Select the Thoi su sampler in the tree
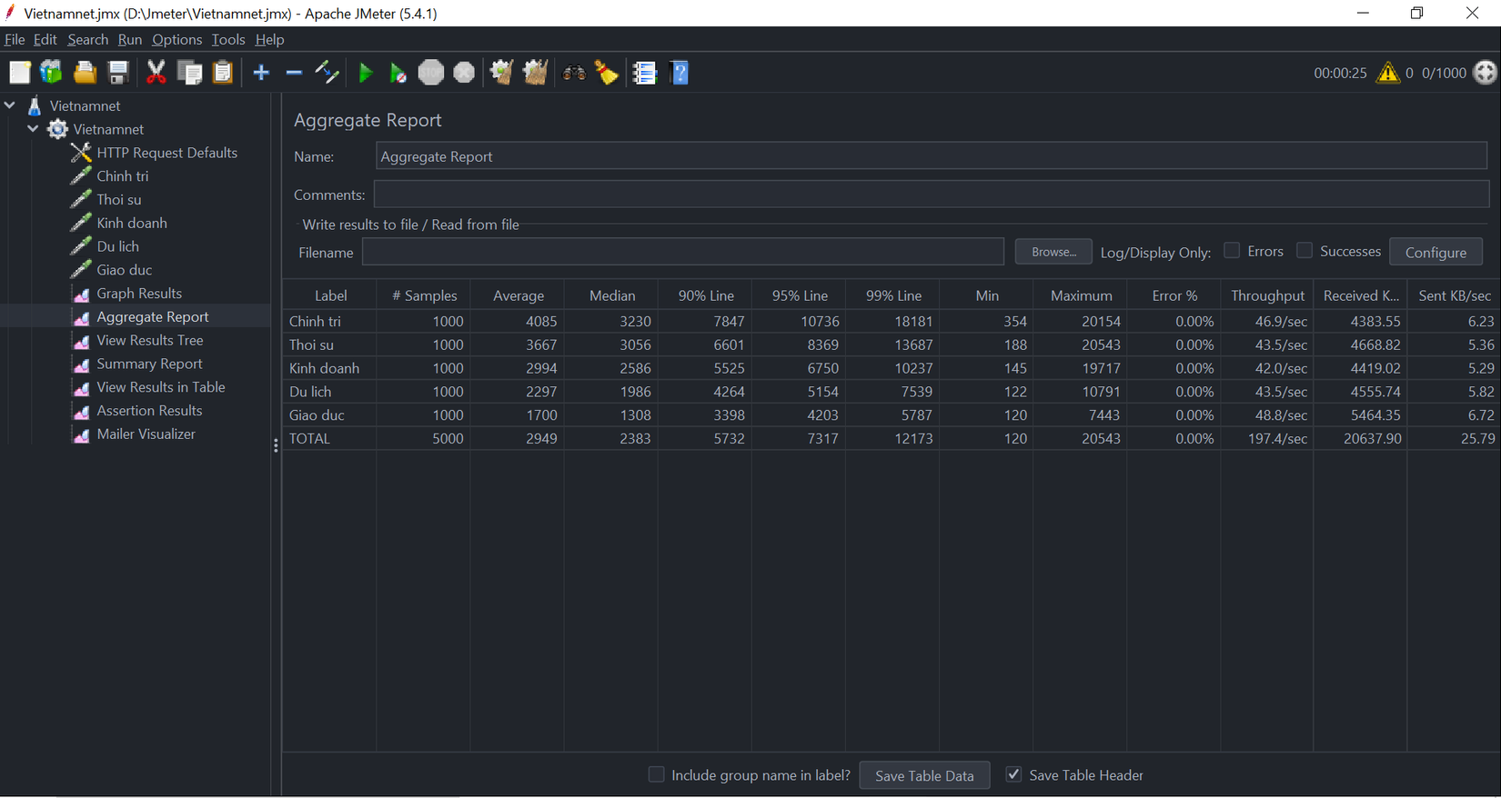Screen dimensions: 1501x798 (118, 200)
